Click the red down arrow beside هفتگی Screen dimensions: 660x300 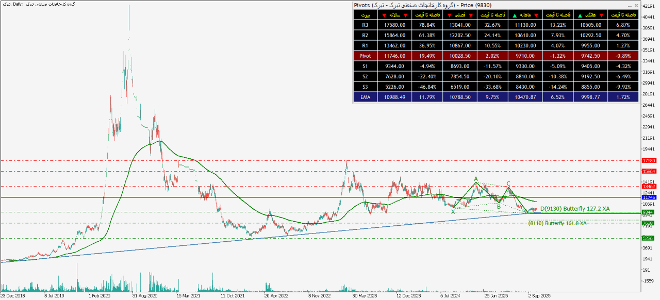pos(601,15)
